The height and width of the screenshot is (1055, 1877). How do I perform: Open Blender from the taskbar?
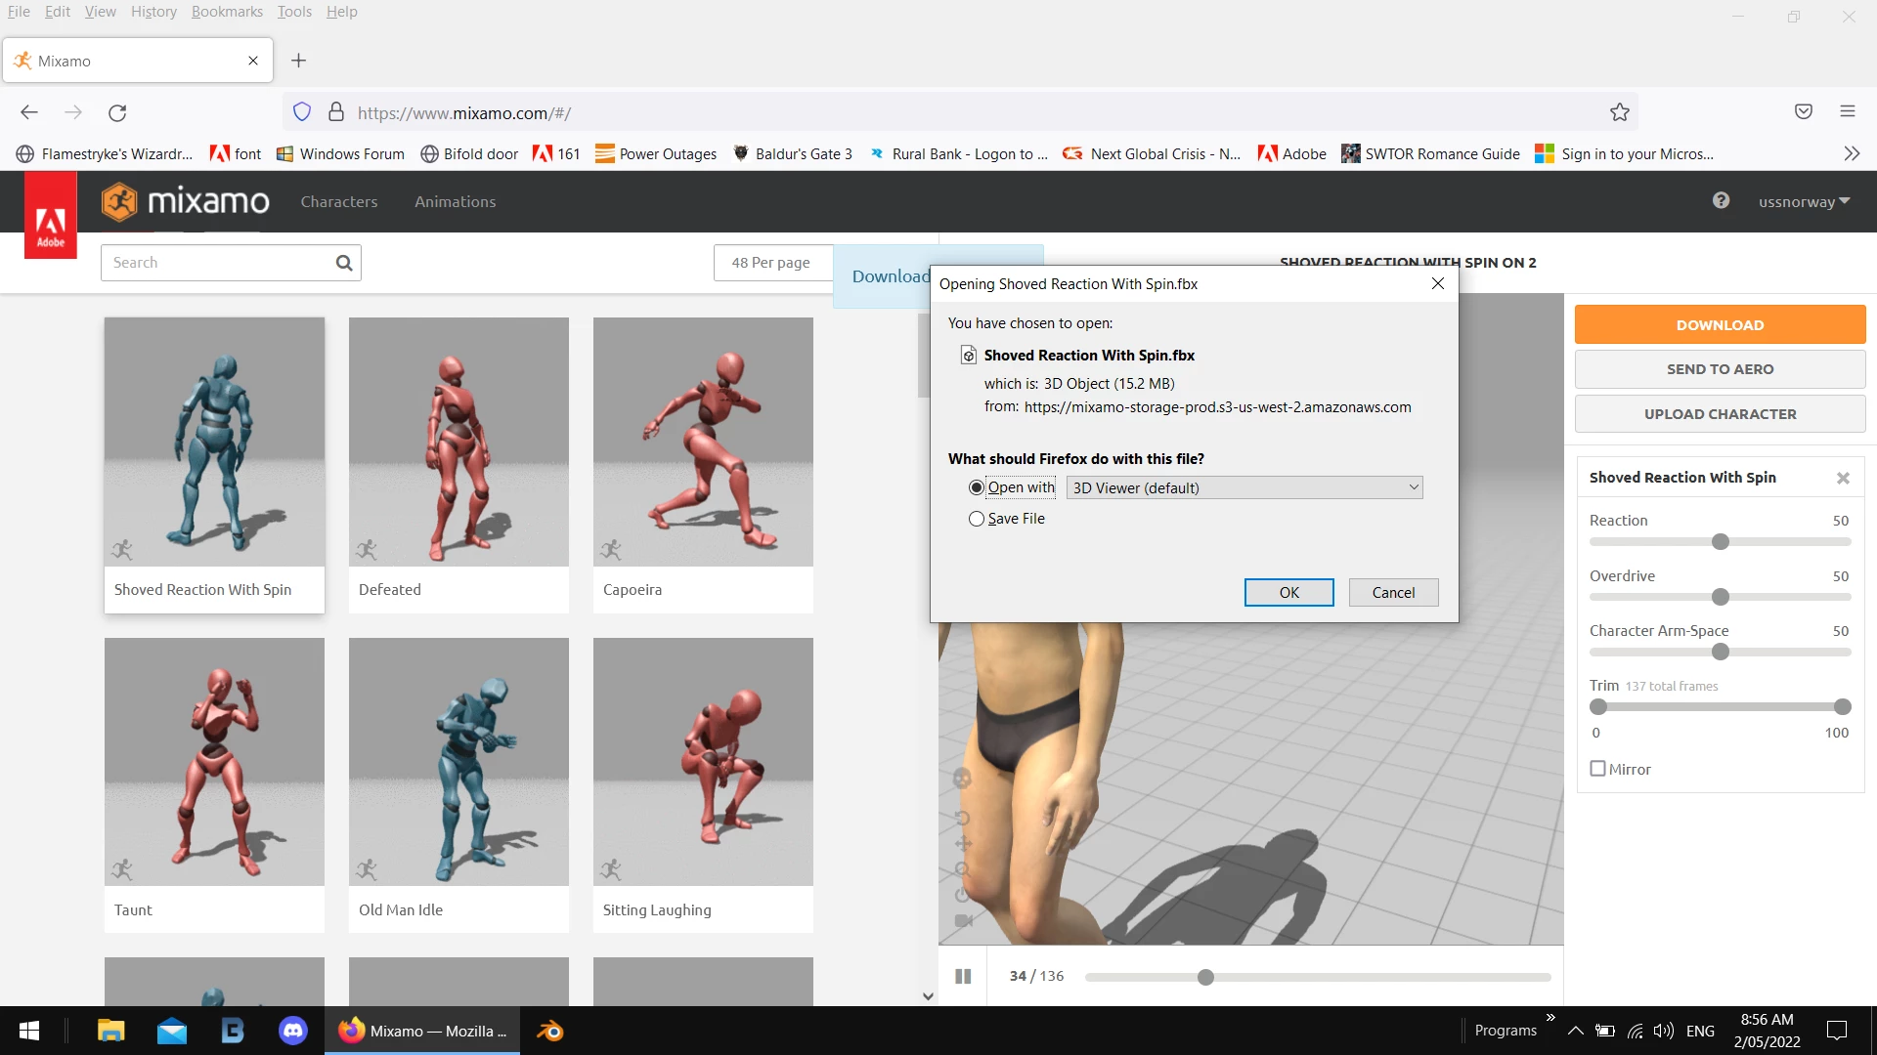tap(549, 1031)
